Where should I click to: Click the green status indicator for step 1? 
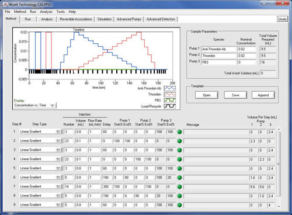pyautogui.click(x=180, y=132)
